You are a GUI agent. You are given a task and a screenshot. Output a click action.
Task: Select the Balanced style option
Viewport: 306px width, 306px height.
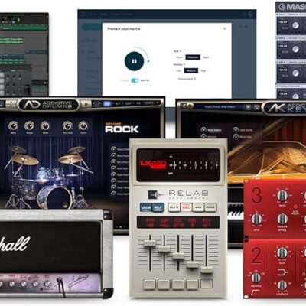193,57
